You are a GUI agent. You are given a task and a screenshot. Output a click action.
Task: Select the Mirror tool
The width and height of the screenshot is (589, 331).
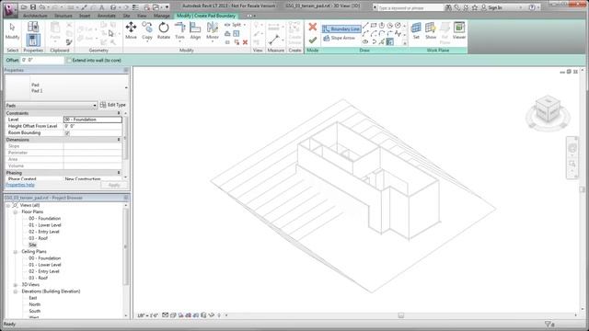coord(213,30)
